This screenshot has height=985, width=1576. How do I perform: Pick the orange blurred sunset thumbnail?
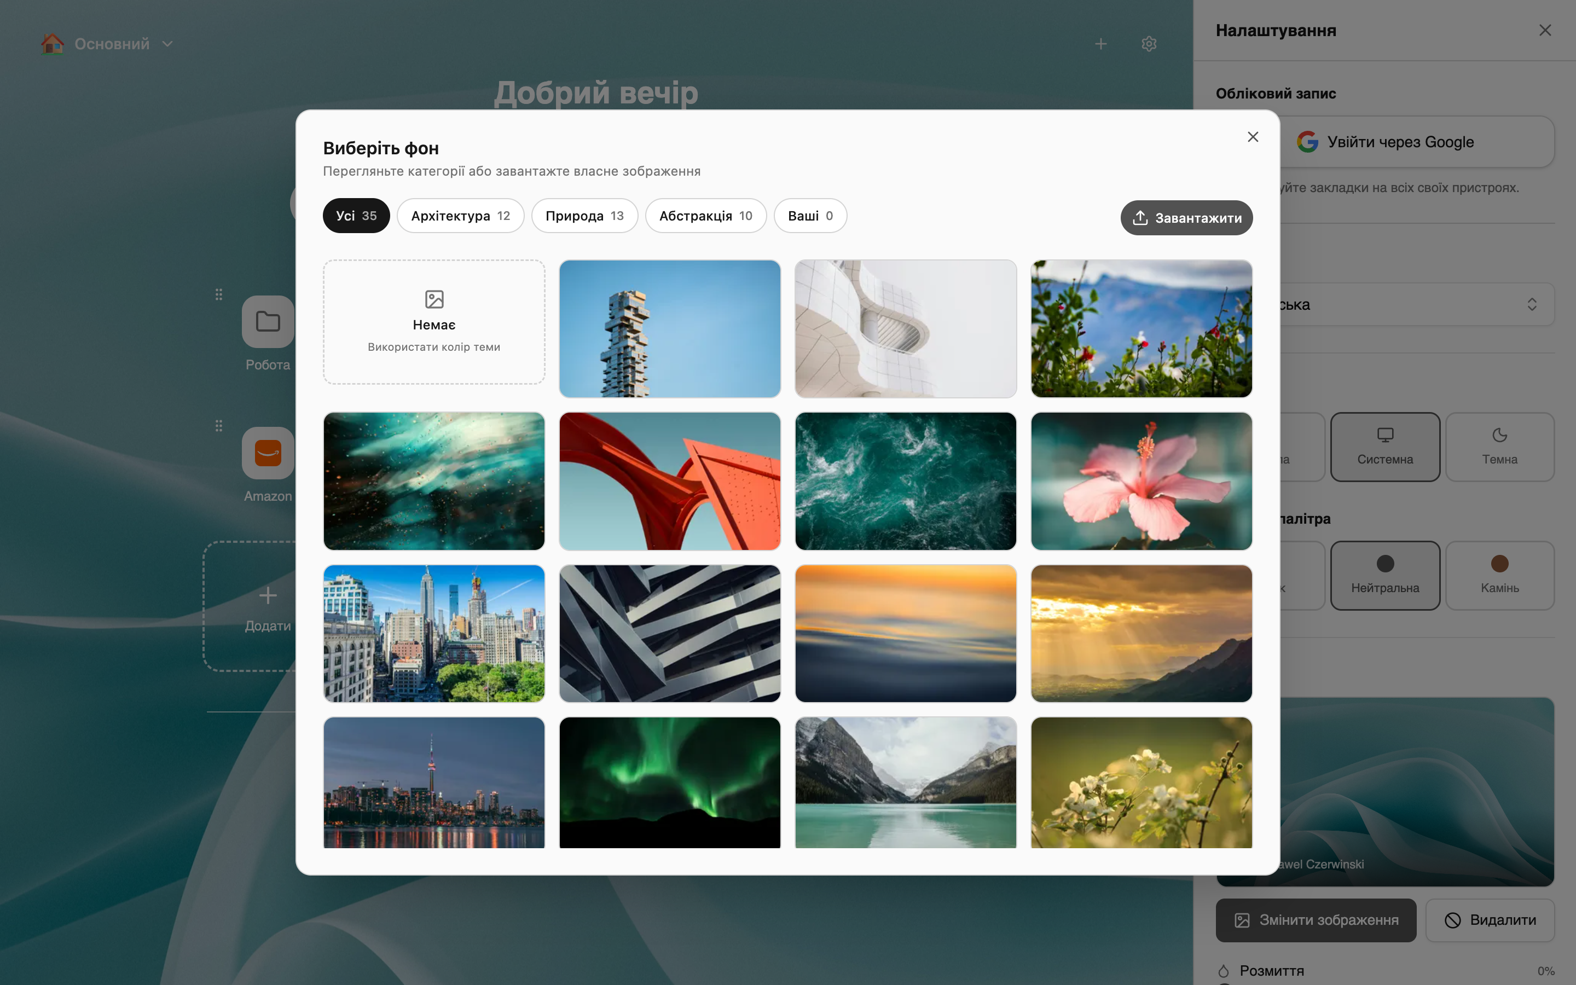click(x=905, y=633)
